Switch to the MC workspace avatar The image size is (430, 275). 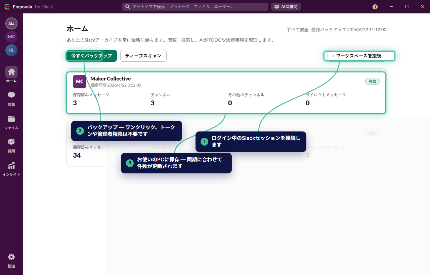click(x=11, y=37)
